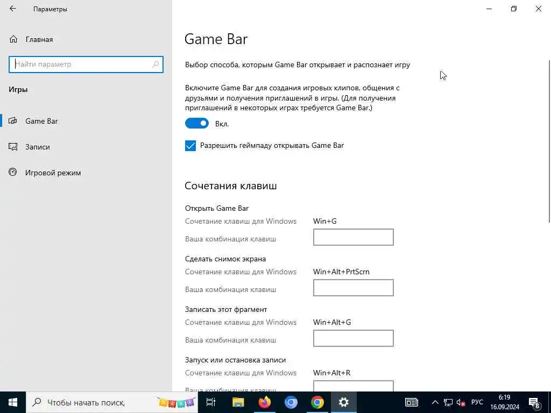
Task: Click the Win+Alt+G shortcut text
Action: [332, 323]
